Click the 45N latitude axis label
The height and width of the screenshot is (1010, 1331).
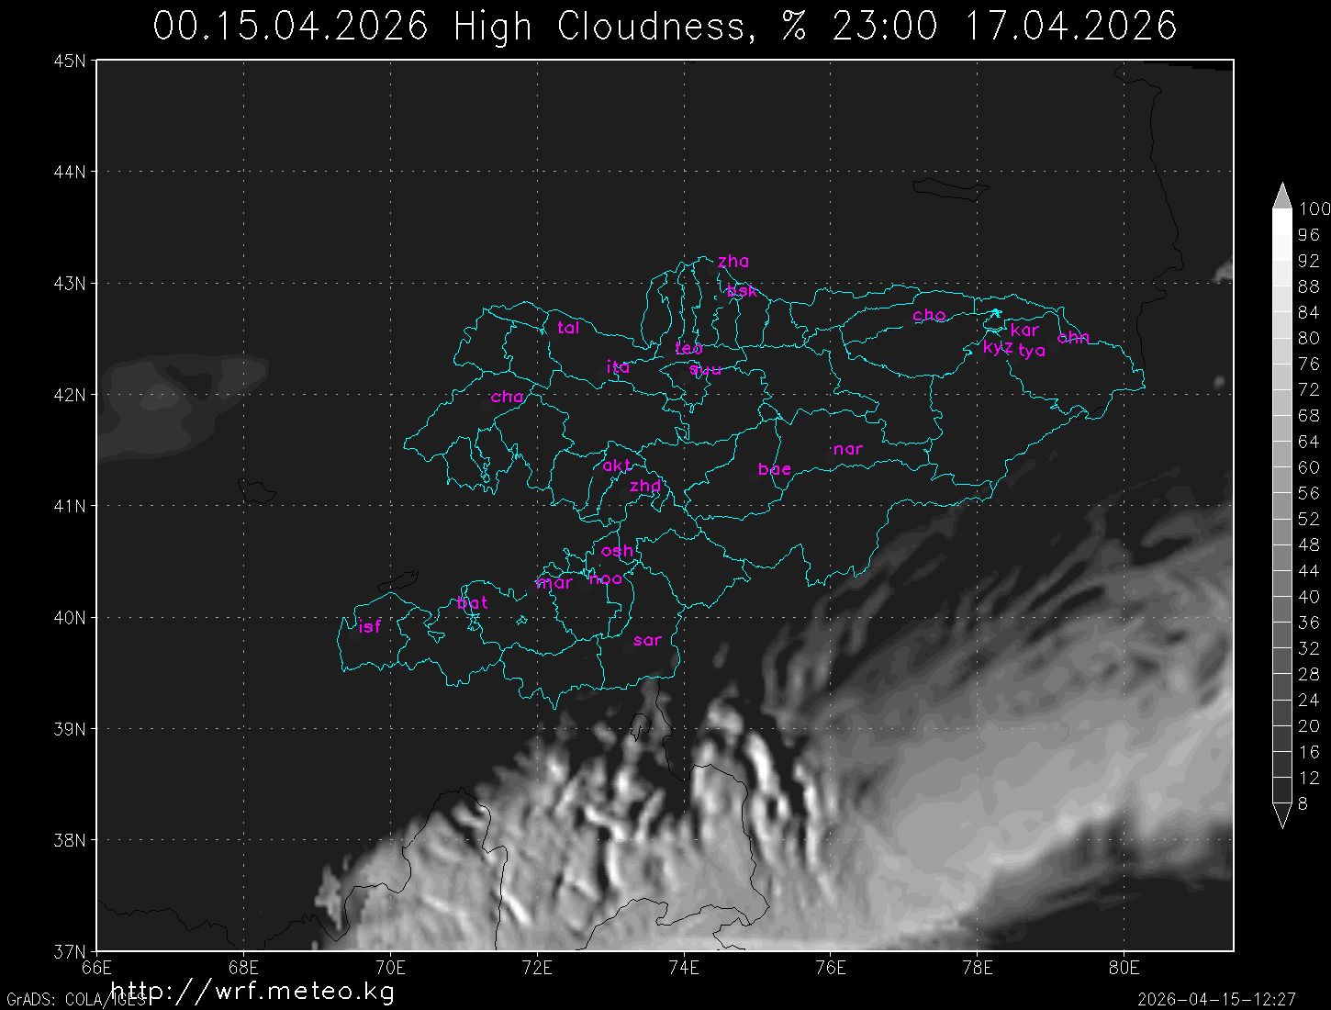point(70,61)
